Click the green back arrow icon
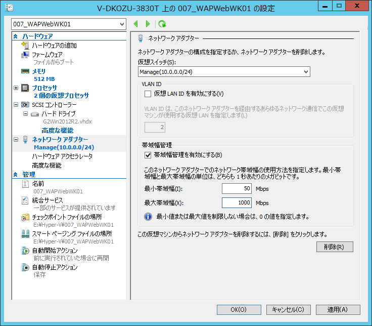 point(135,24)
